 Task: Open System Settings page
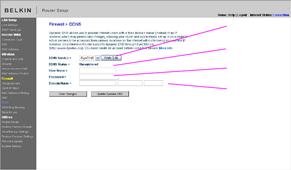[11, 146]
